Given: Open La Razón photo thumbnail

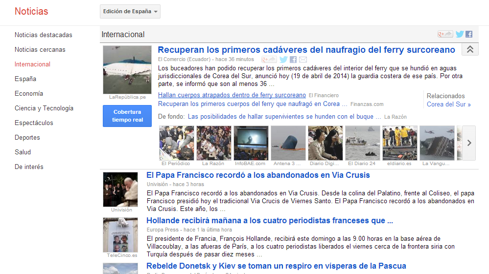Looking at the screenshot, I should coord(213,143).
